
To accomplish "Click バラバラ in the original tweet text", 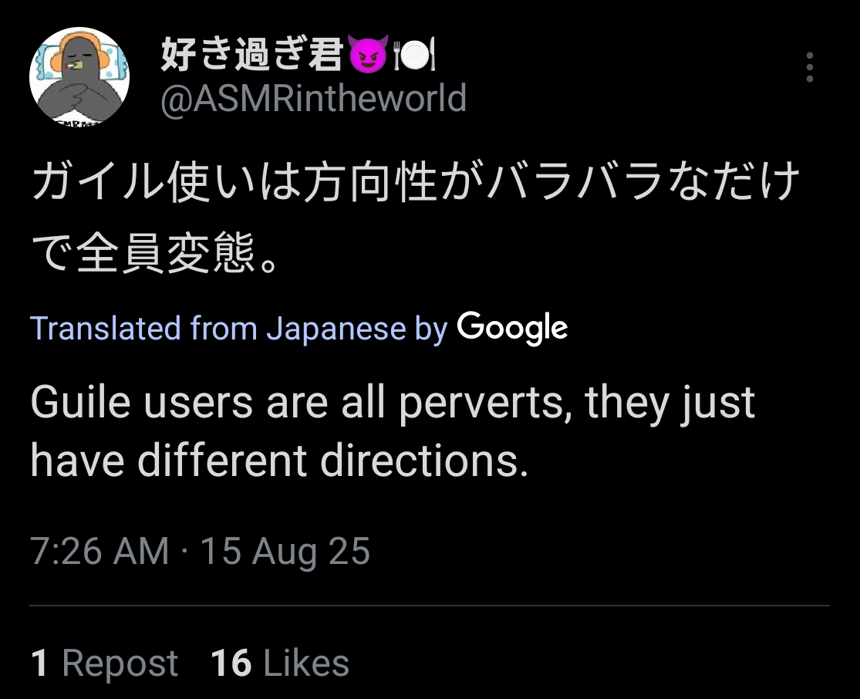I will [575, 184].
